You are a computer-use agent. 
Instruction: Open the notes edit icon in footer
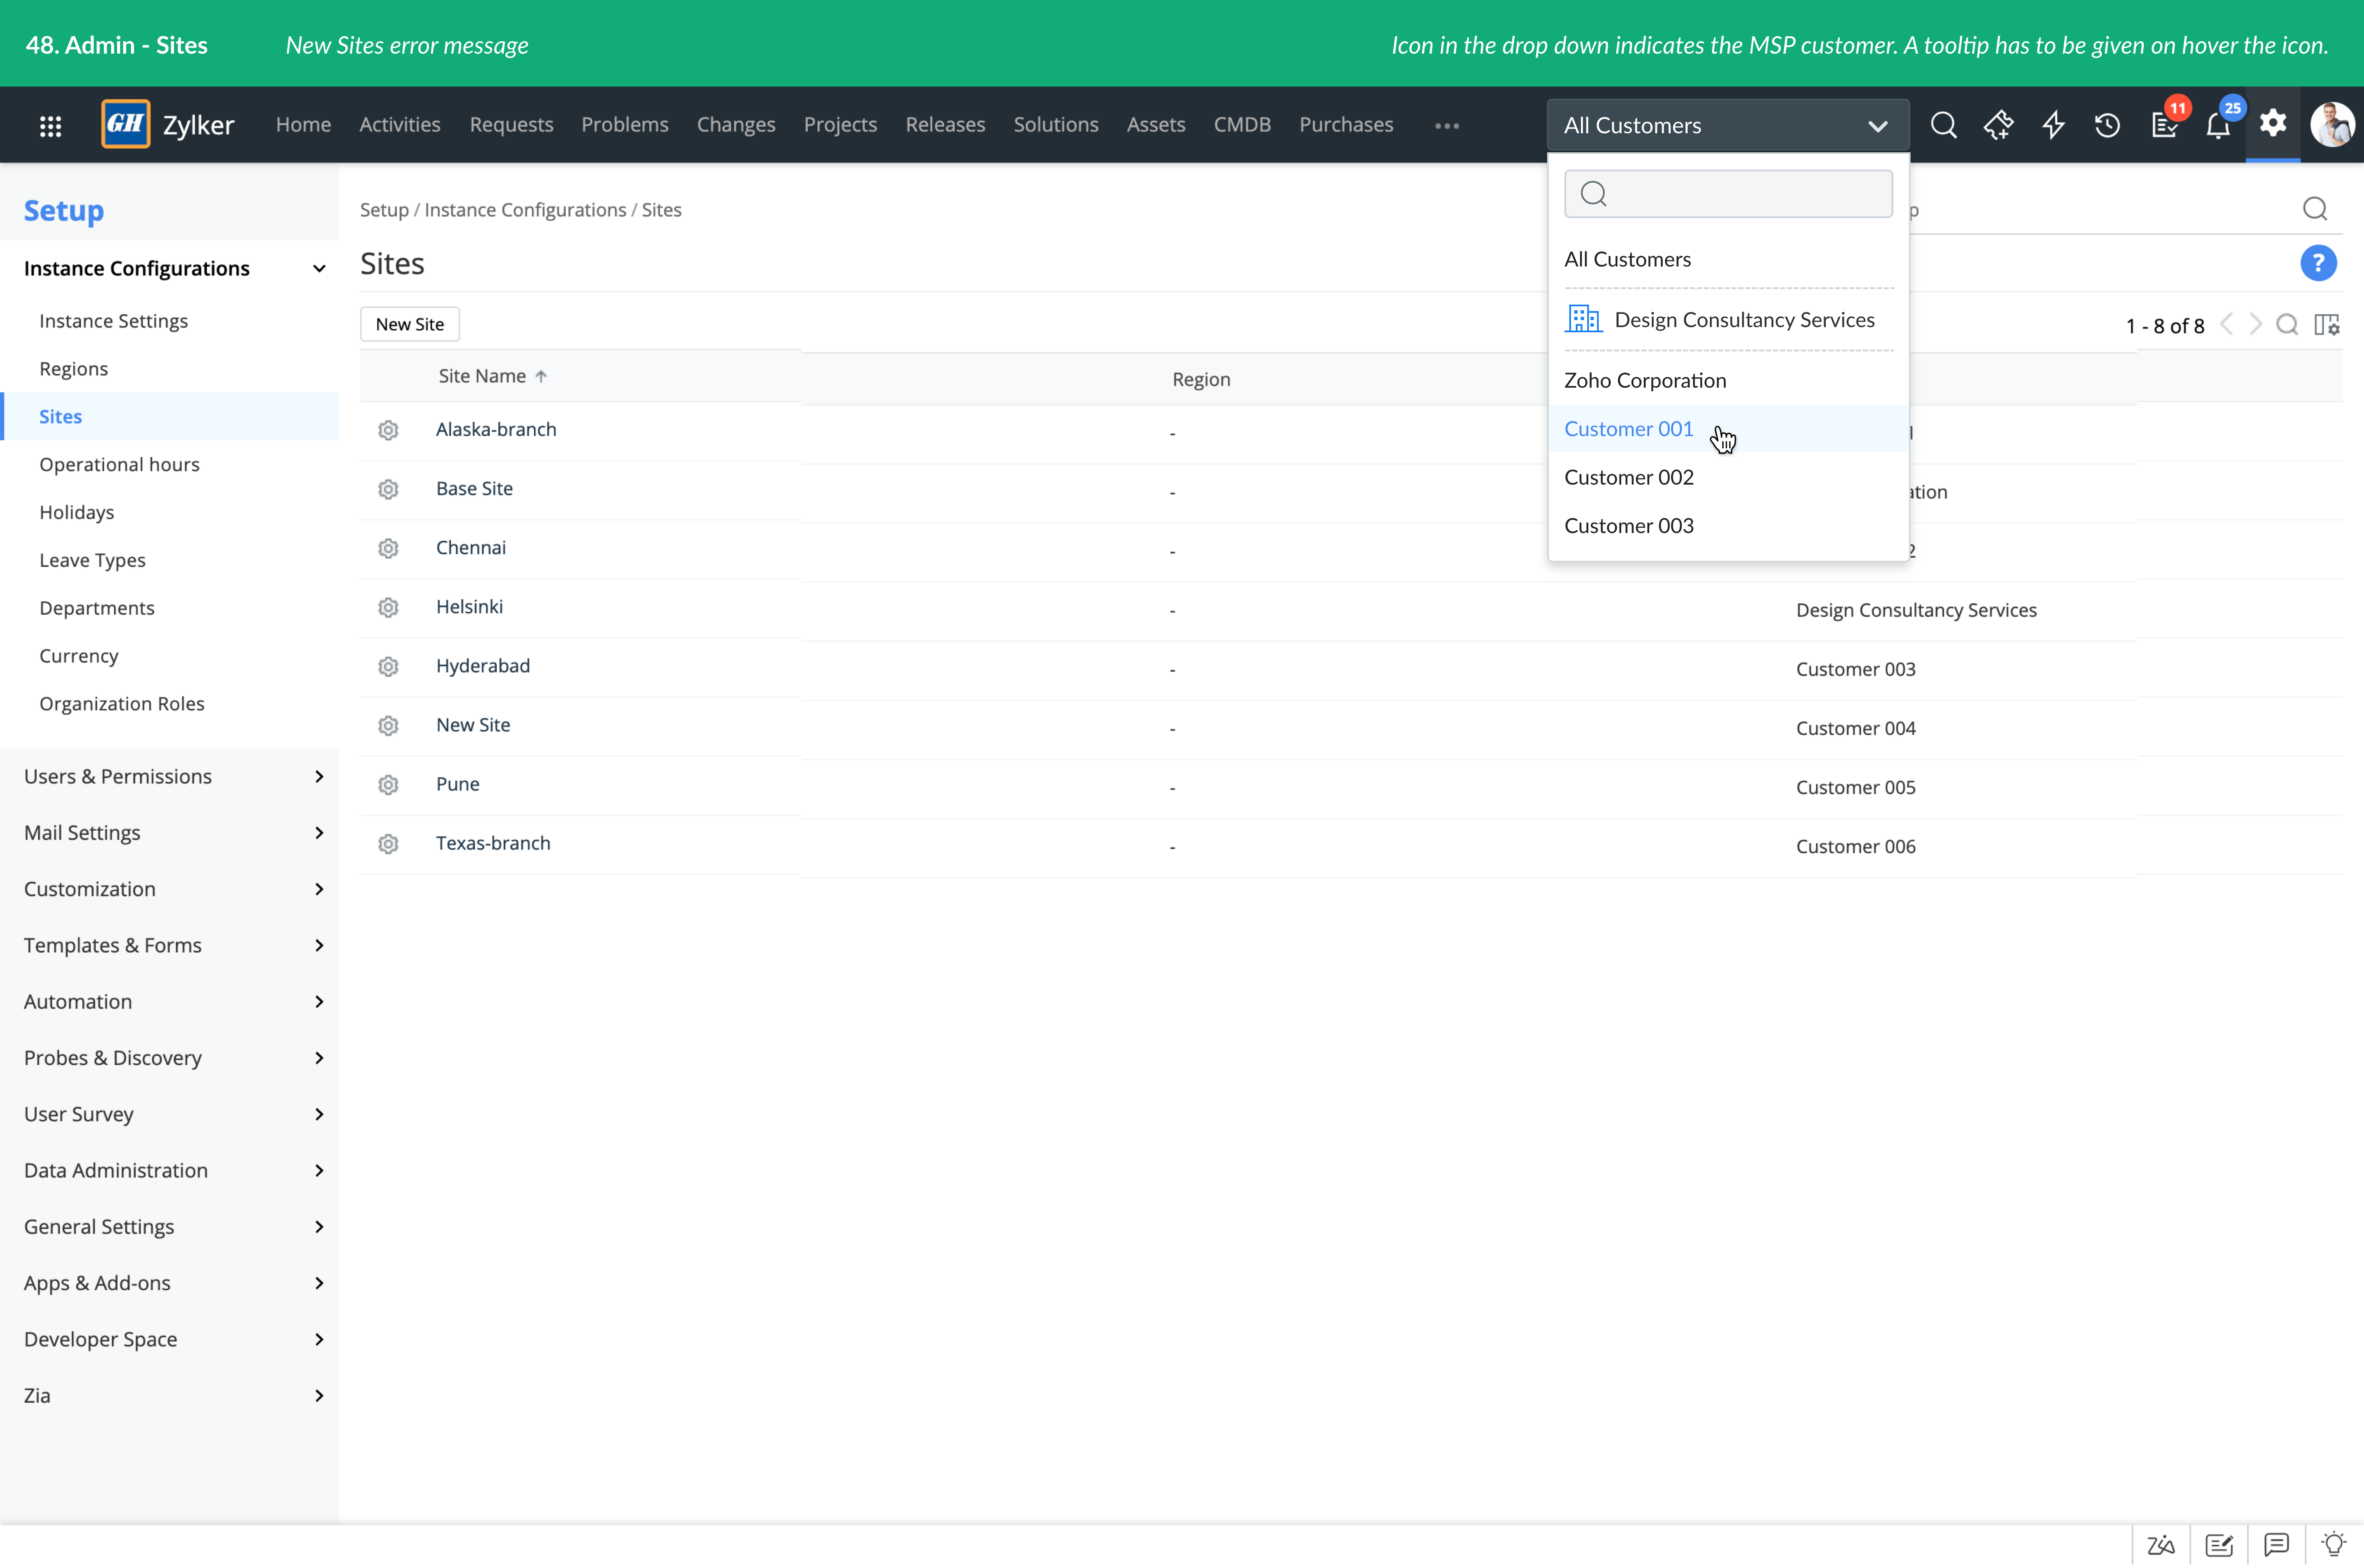(x=2219, y=1545)
